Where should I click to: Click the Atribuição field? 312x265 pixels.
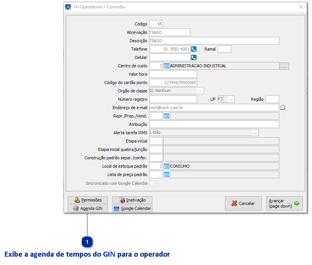pyautogui.click(x=214, y=124)
